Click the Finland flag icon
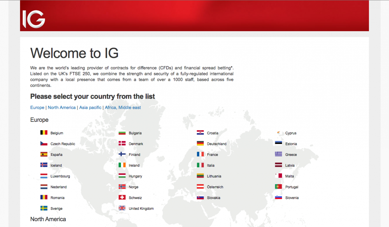The height and width of the screenshot is (227, 389). [122, 154]
